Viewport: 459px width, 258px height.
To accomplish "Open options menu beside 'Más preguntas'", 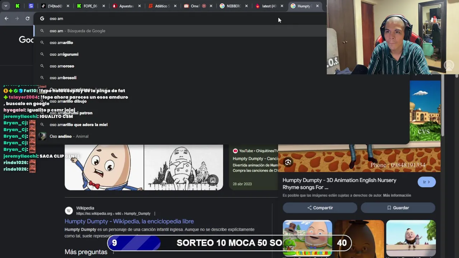I will click(114, 252).
